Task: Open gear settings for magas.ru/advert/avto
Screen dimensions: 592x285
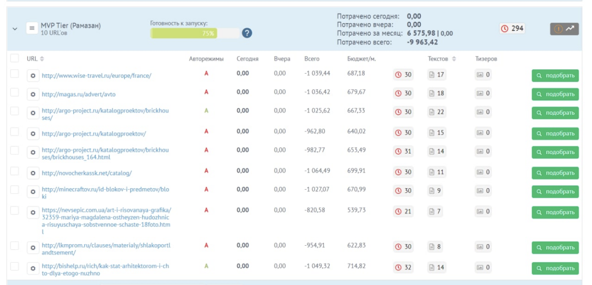Action: (x=33, y=94)
